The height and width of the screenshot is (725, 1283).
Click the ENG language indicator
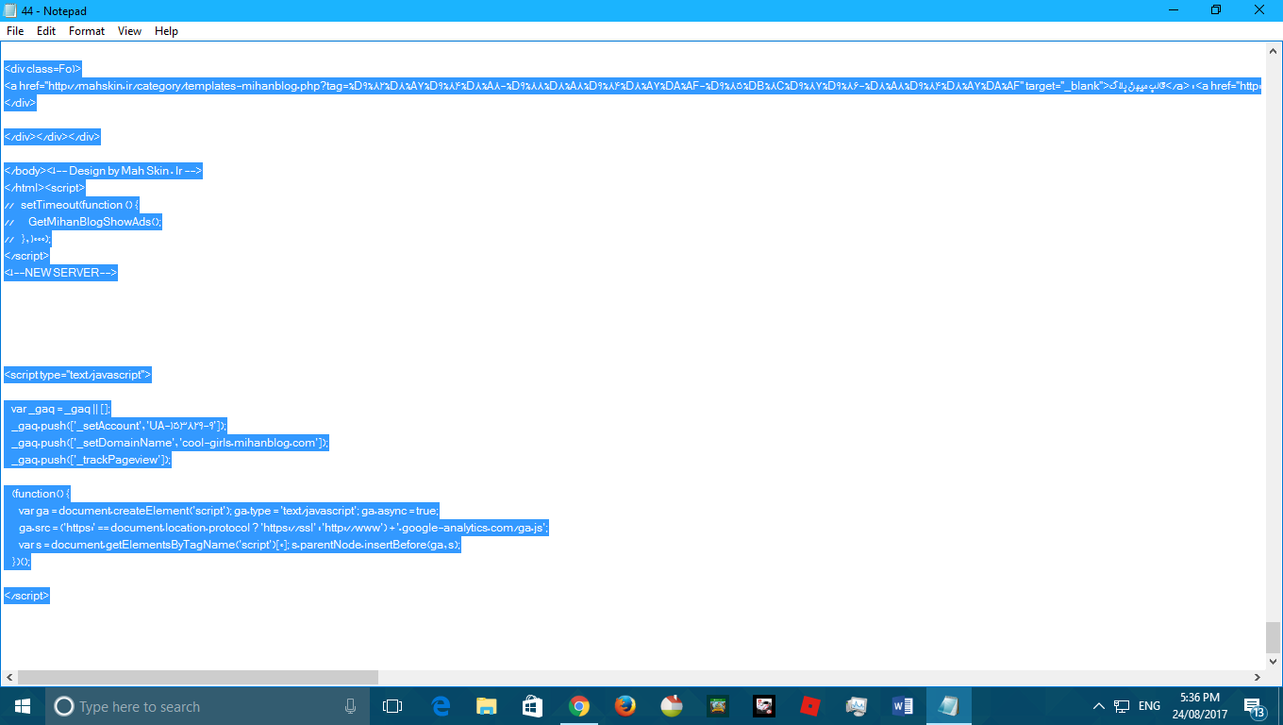point(1149,706)
